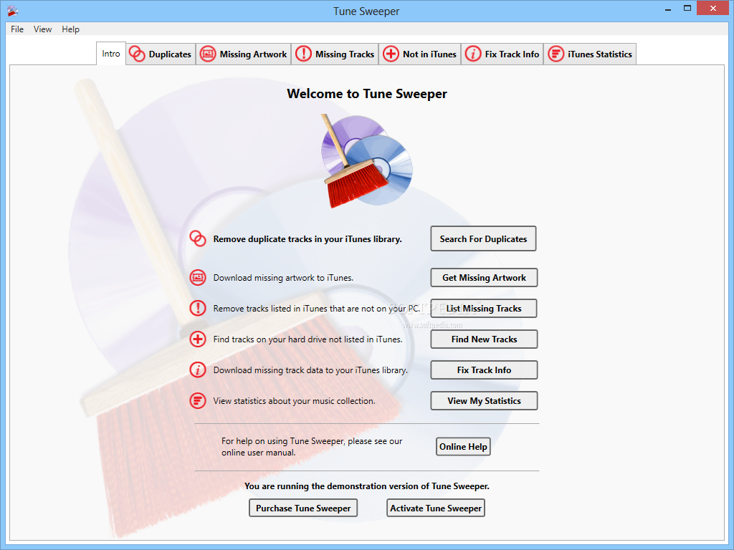Open the File menu

point(17,29)
